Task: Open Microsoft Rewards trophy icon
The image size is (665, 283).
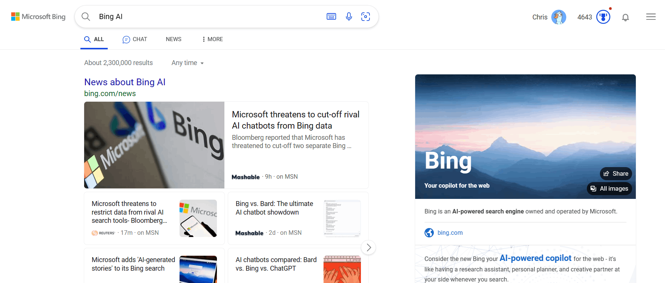Action: click(603, 17)
